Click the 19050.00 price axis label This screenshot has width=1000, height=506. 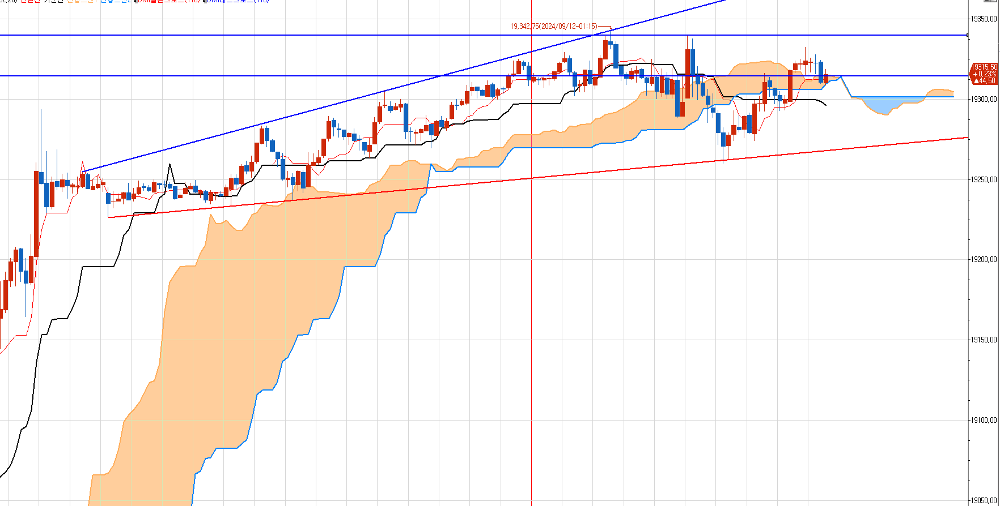(x=984, y=500)
